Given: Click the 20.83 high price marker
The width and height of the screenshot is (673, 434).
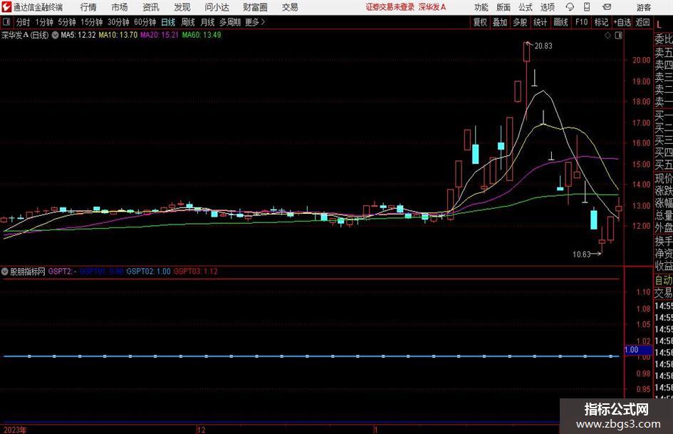Looking at the screenshot, I should (543, 46).
